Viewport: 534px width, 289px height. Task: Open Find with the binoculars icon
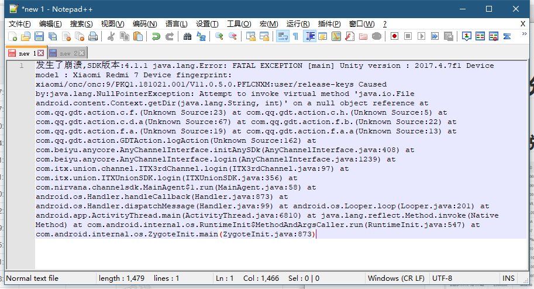point(187,36)
